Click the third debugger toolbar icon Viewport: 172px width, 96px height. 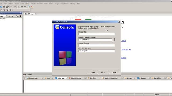click(x=8, y=10)
